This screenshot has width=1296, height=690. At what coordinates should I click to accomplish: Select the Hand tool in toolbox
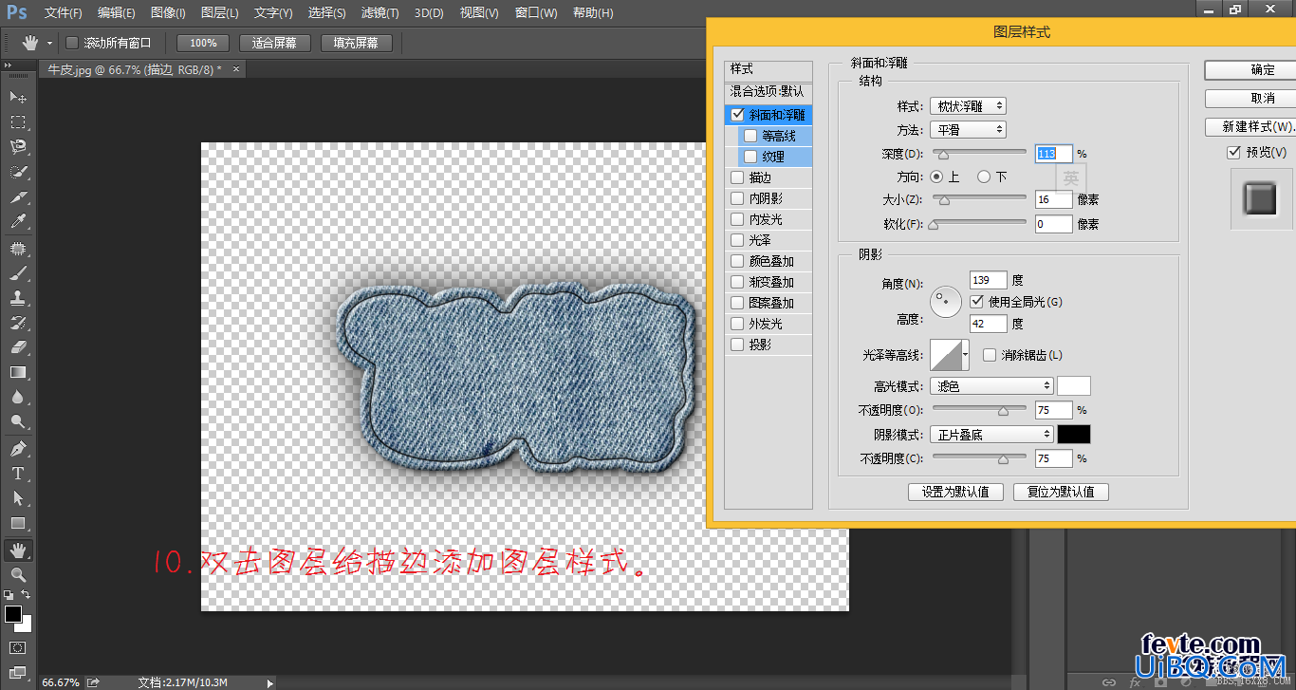pos(18,550)
